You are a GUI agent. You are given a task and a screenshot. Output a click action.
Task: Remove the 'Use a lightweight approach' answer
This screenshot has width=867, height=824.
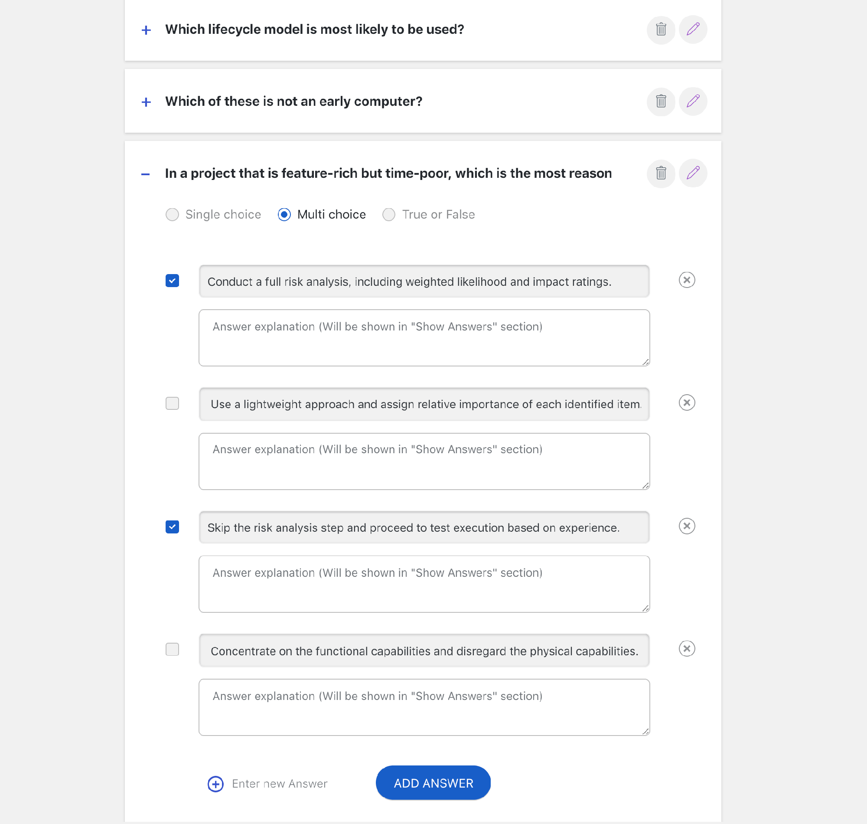tap(687, 403)
